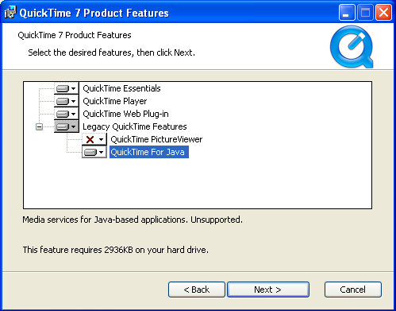This screenshot has width=396, height=311.
Task: Select the QuickTime Player feature row
Action: pos(115,101)
